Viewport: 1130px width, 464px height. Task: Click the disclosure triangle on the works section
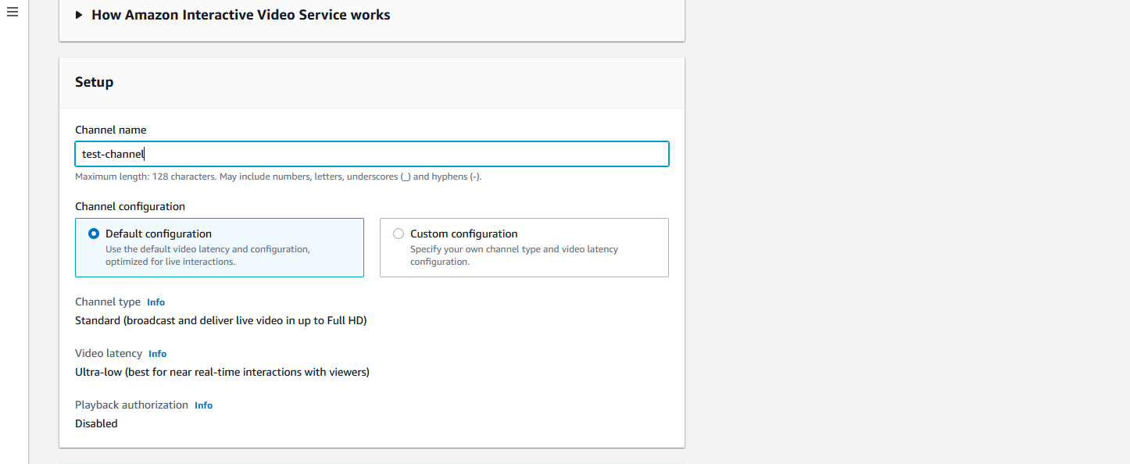pyautogui.click(x=77, y=14)
